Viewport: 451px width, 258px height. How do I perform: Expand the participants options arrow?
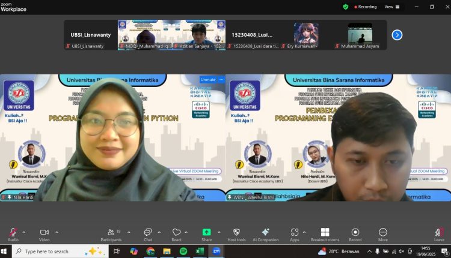[129, 232]
